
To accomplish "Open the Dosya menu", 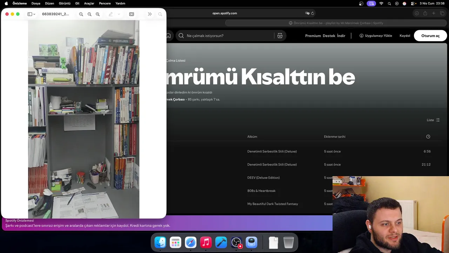I will 36,3.
